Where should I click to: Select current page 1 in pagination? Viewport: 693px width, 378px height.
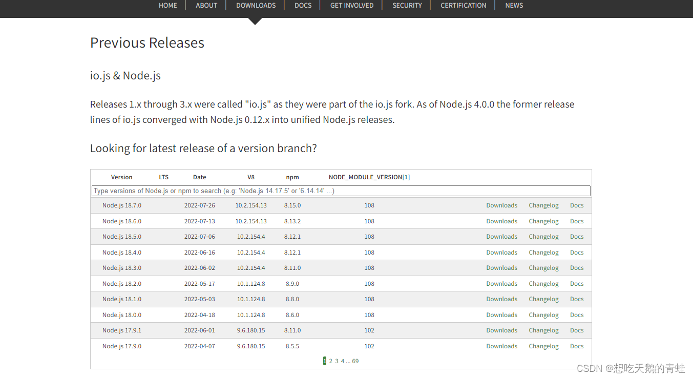pos(325,361)
